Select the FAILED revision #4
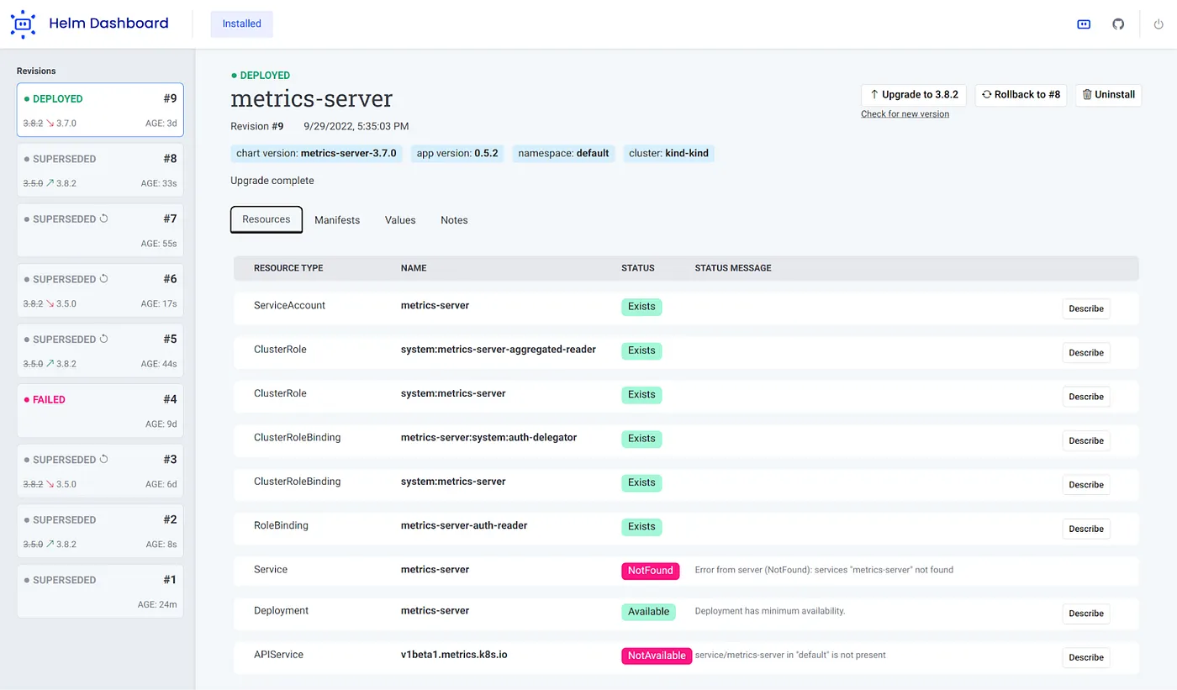This screenshot has height=690, width=1177. point(100,411)
